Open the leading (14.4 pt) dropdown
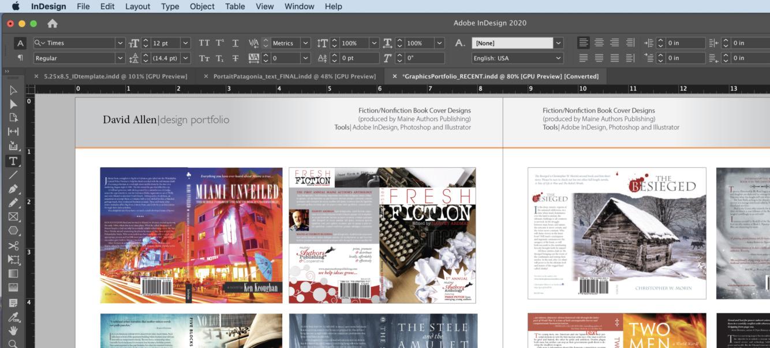Screen dimensions: 770x348 (185, 58)
